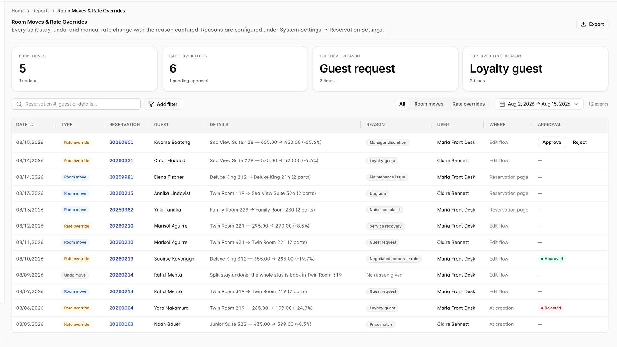The width and height of the screenshot is (617, 347).
Task: Approve Kwame Boateng's rate override
Action: [x=552, y=142]
